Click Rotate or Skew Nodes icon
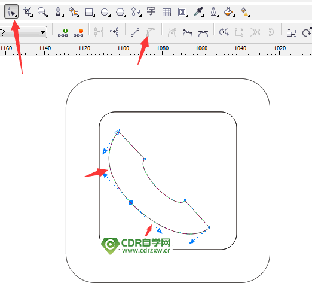 [307, 32]
